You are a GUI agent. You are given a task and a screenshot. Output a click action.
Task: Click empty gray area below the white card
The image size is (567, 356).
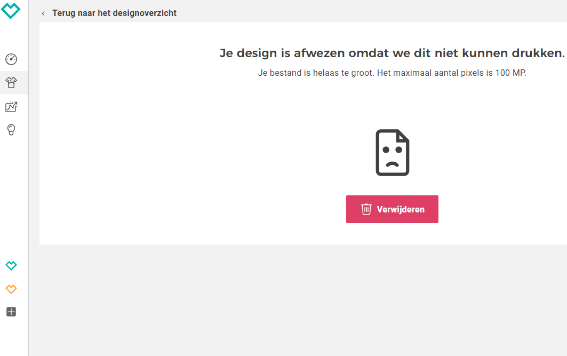[x=299, y=299]
